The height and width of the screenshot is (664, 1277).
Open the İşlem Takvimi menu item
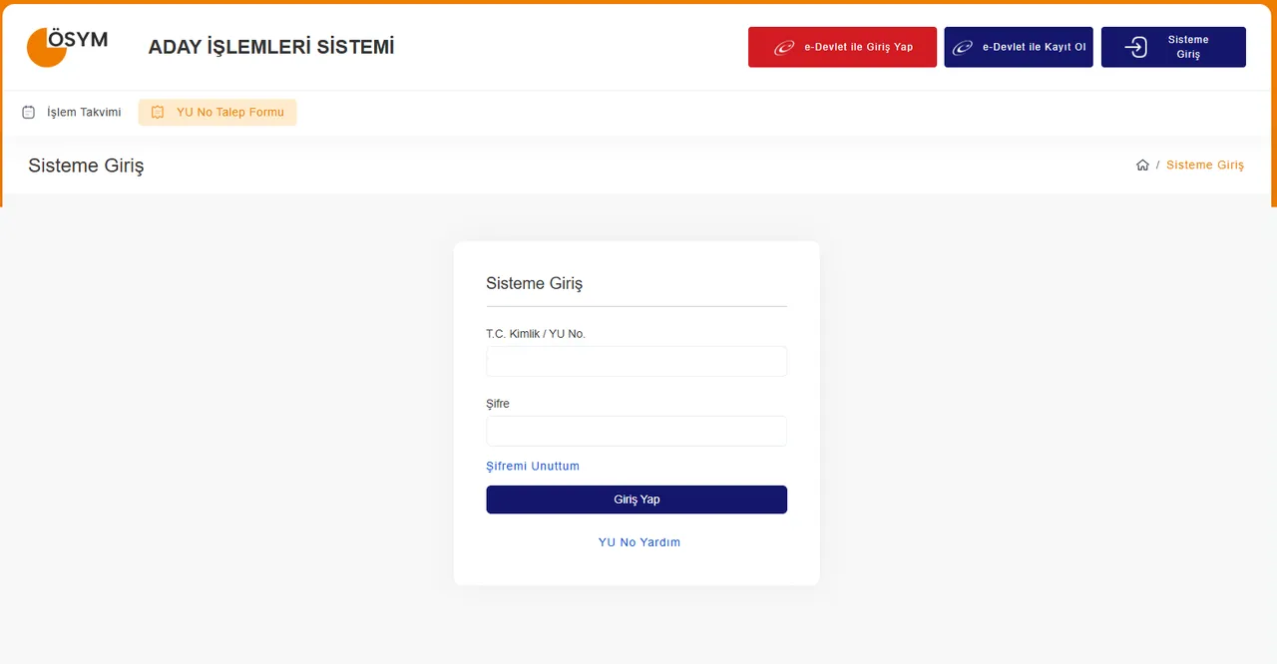tap(84, 113)
